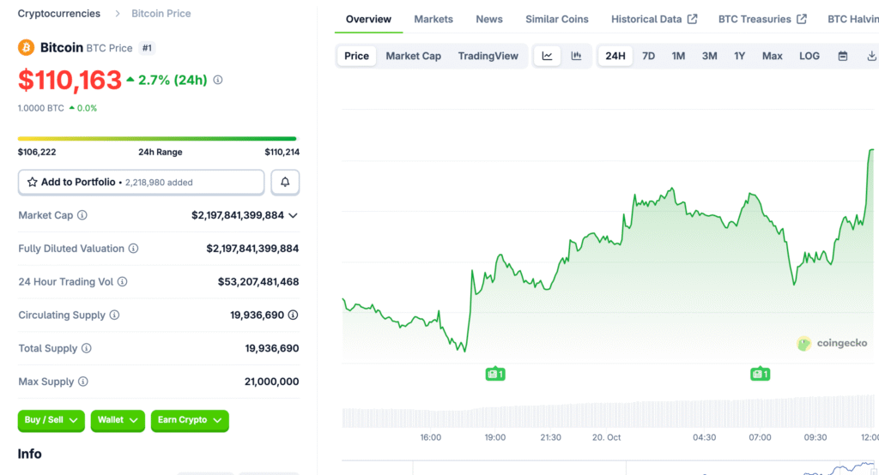Click the info icon beside Fully Diluted Valuation
Viewport: 879px width, 475px height.
(x=133, y=249)
